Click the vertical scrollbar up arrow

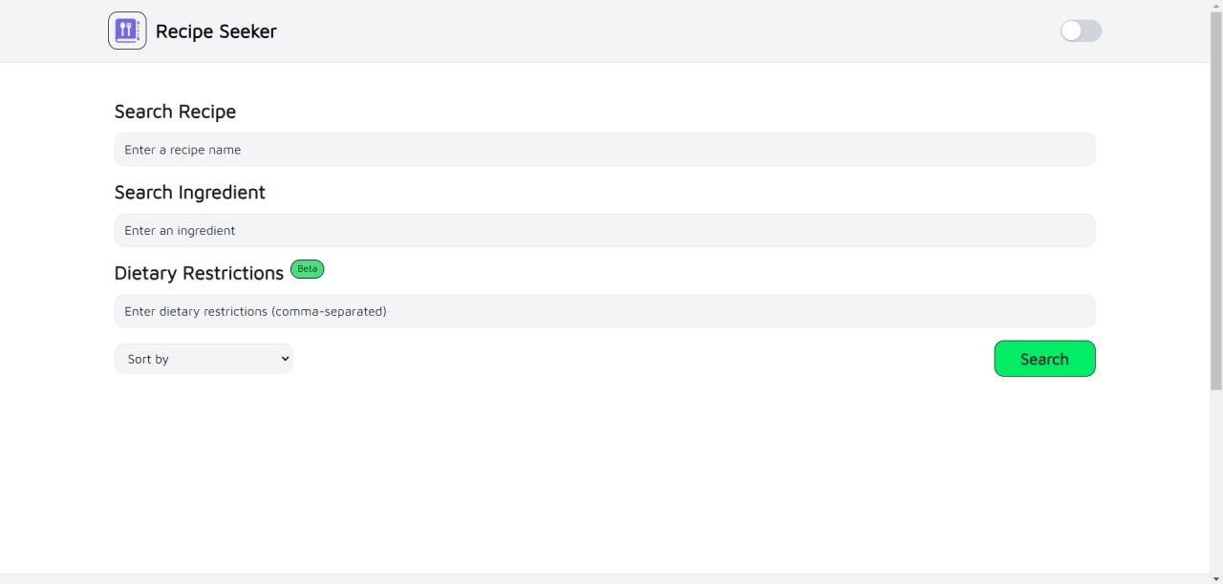coord(1216,7)
